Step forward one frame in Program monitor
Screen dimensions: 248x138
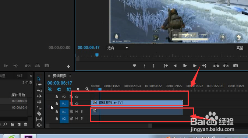195,66
